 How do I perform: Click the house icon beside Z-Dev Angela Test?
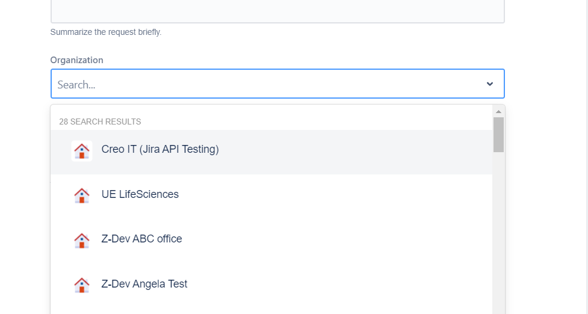point(82,284)
